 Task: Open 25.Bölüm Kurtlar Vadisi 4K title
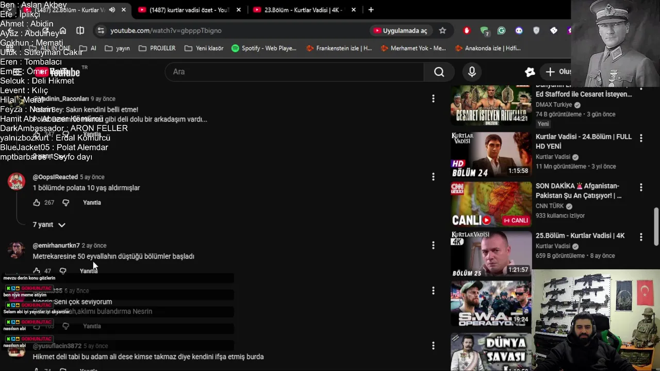point(580,235)
